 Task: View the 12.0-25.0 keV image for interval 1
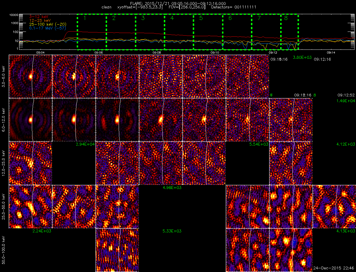[30, 163]
